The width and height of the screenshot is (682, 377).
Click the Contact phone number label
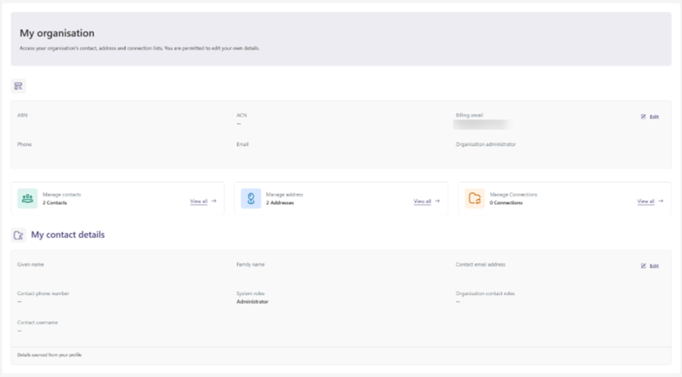(x=43, y=294)
